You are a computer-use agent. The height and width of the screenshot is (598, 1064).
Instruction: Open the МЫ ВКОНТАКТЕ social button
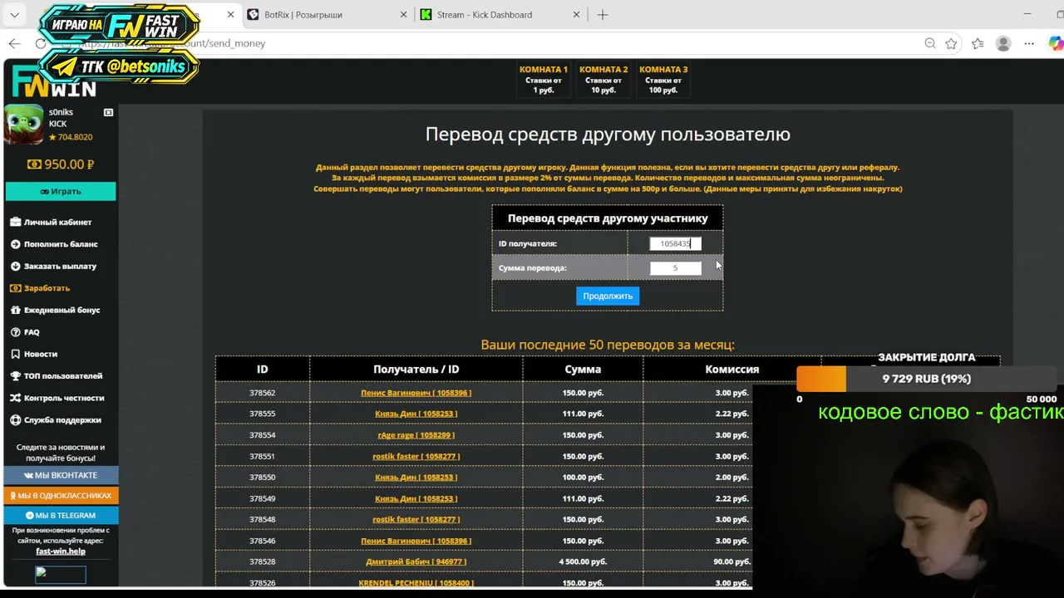(61, 475)
